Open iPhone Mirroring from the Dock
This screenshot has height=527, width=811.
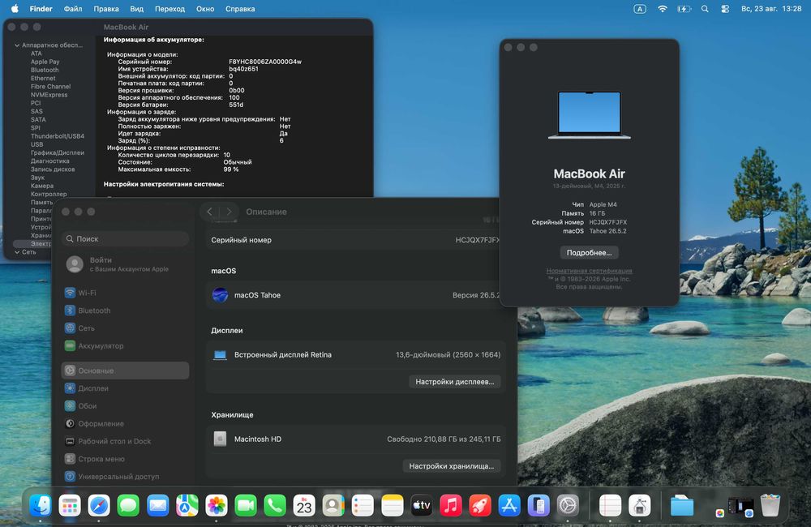[539, 505]
